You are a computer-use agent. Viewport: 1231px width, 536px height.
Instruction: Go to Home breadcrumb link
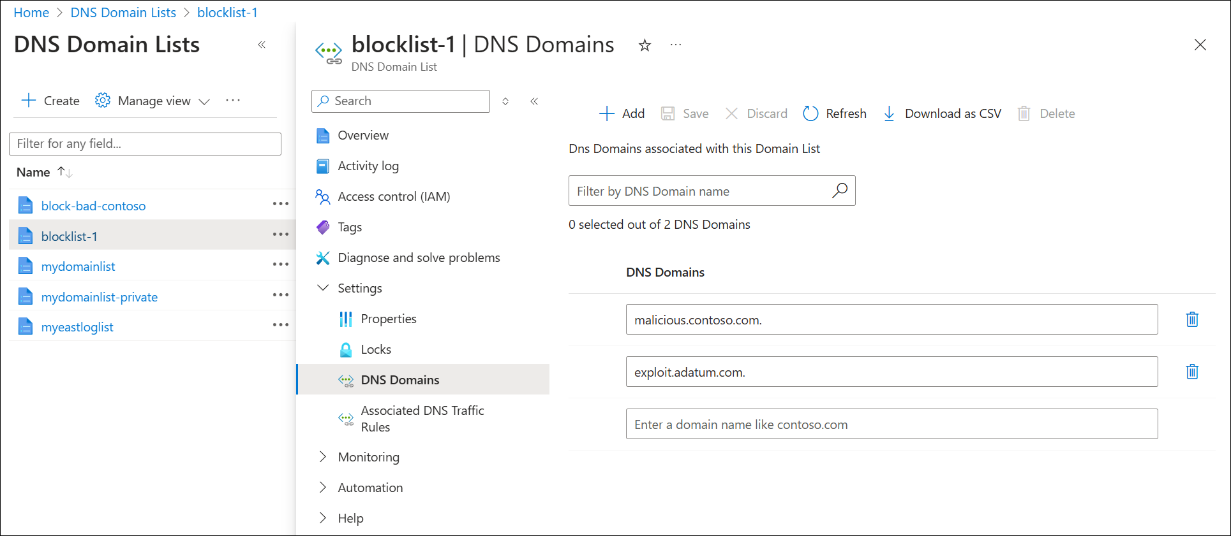[x=31, y=13]
